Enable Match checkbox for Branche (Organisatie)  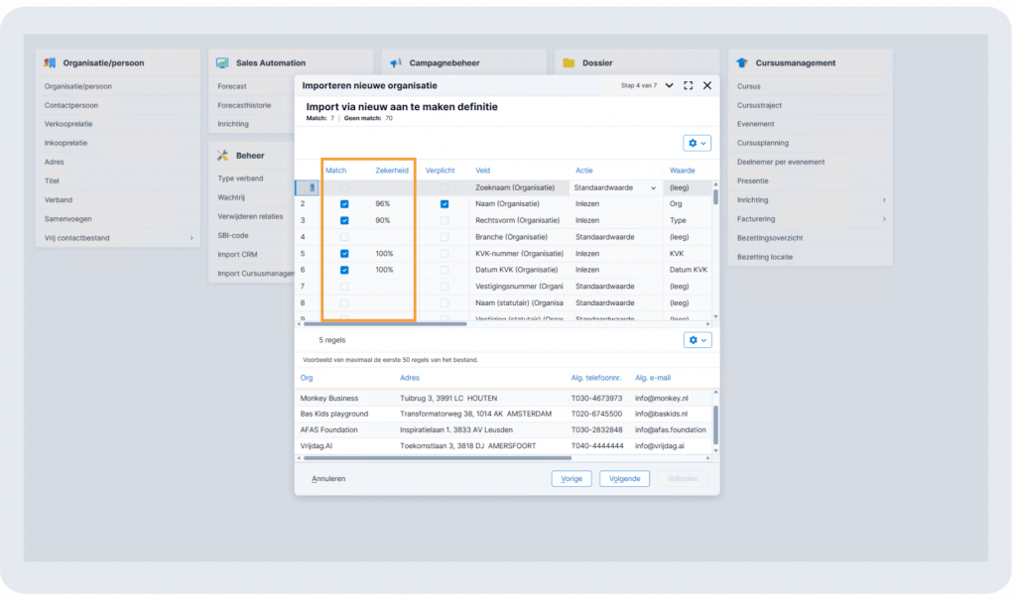pos(344,237)
